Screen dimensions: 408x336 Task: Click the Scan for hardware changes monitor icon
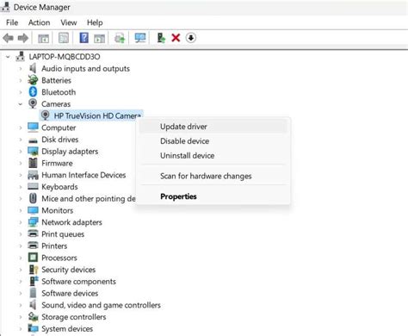pos(140,38)
